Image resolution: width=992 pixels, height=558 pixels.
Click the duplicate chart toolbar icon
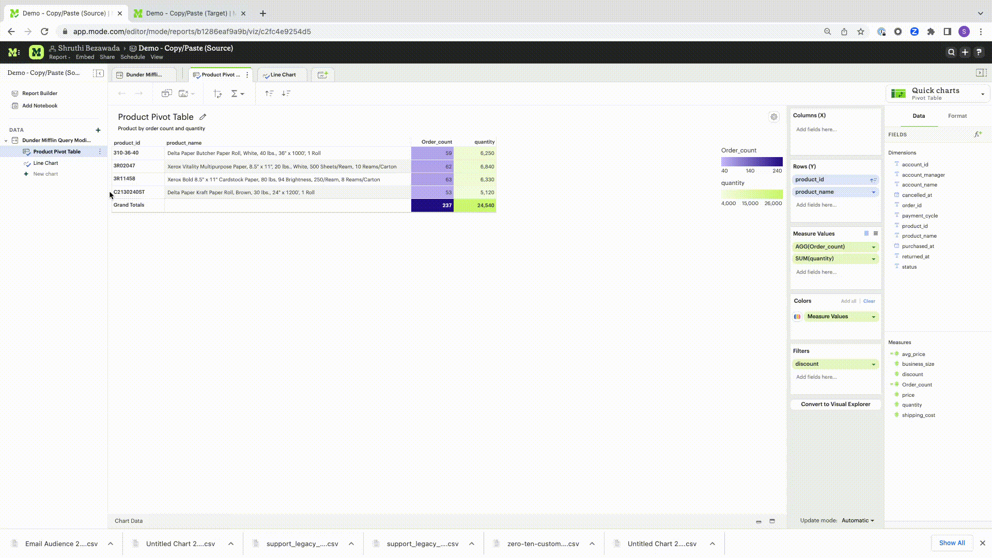166,94
